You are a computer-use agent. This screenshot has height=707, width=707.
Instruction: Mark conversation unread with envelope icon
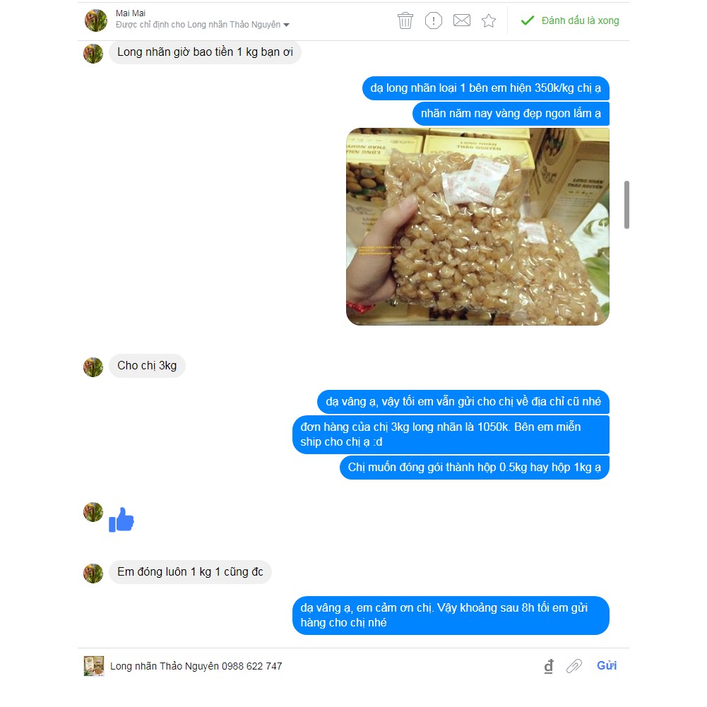click(462, 20)
